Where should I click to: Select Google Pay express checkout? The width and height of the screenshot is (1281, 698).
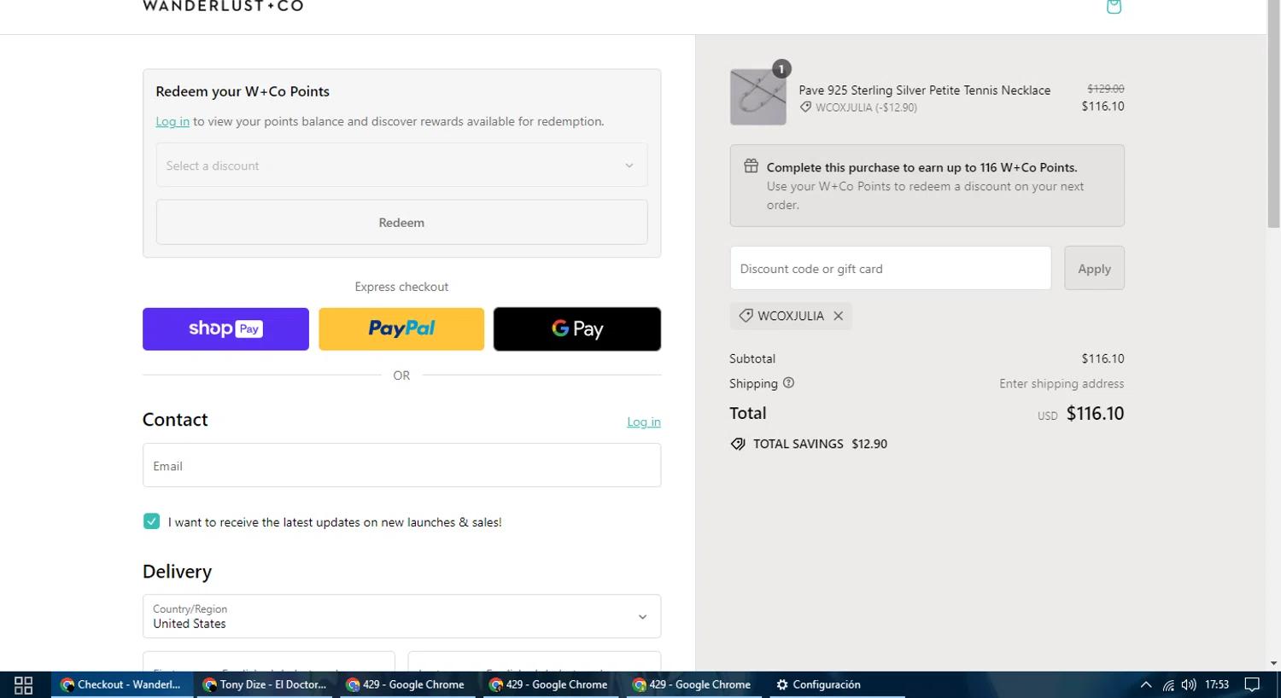click(577, 329)
